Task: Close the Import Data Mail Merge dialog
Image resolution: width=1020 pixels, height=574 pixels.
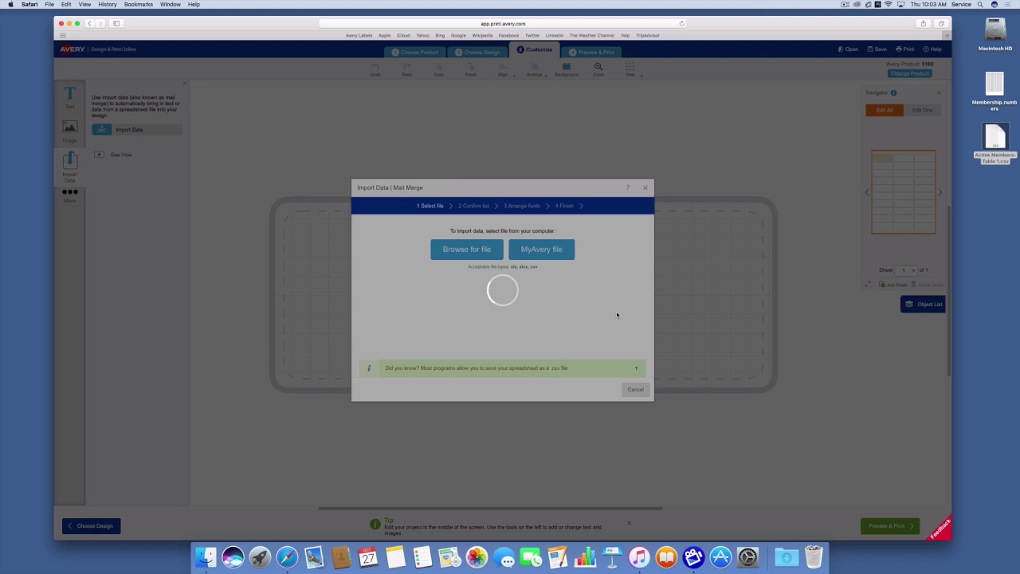Action: tap(645, 187)
